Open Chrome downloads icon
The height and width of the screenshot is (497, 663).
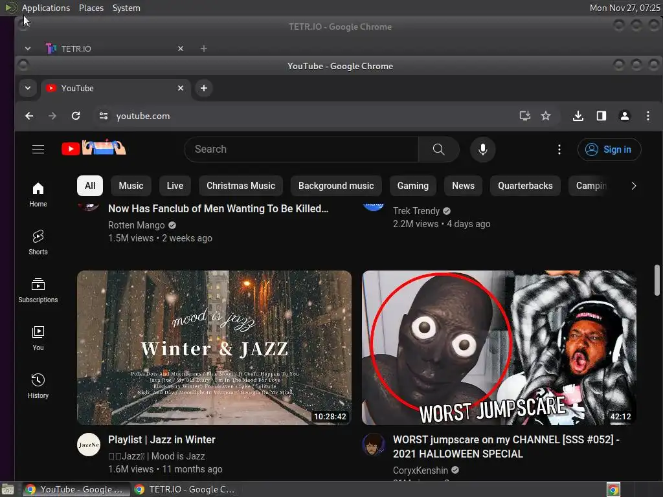coord(578,116)
